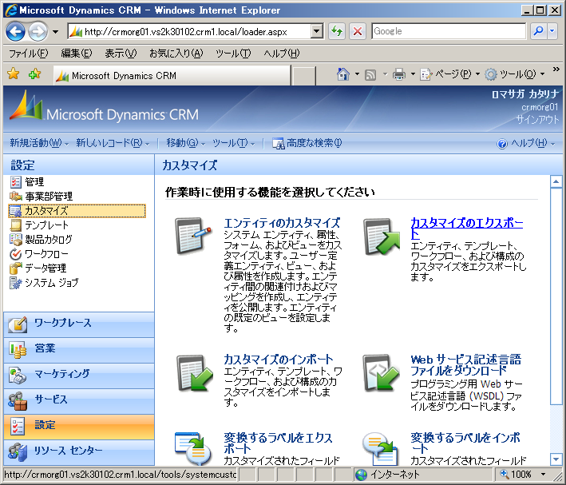This screenshot has width=566, height=485.
Task: Click the Print icon
Action: [399, 74]
